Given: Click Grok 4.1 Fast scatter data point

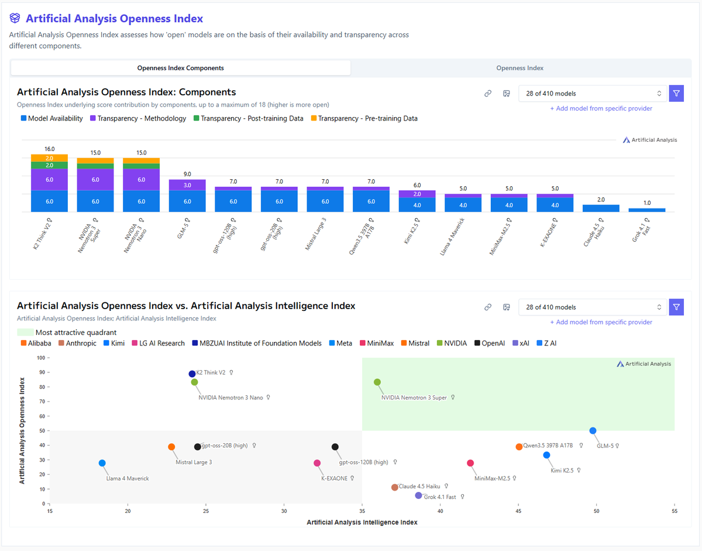Looking at the screenshot, I should [x=418, y=495].
